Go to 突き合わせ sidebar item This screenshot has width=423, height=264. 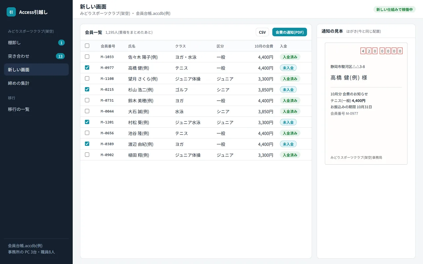(x=36, y=56)
